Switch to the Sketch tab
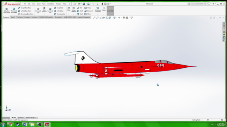 (x=13, y=17)
